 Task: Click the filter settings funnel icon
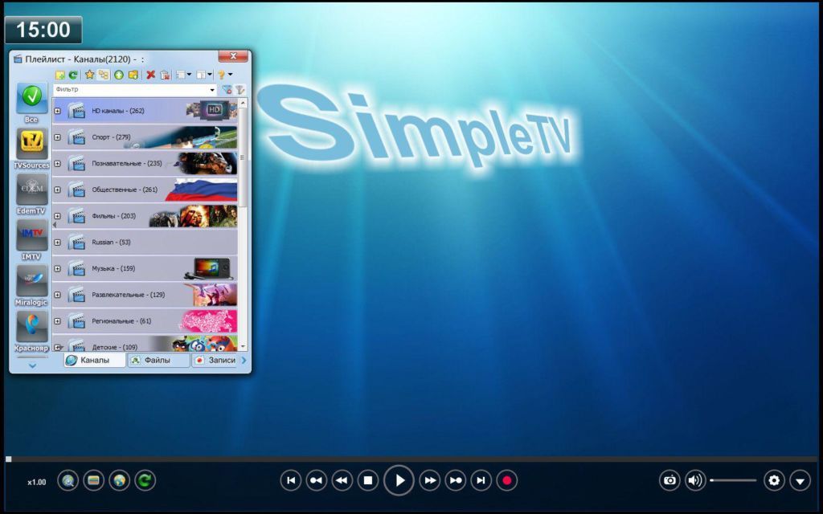(x=240, y=90)
